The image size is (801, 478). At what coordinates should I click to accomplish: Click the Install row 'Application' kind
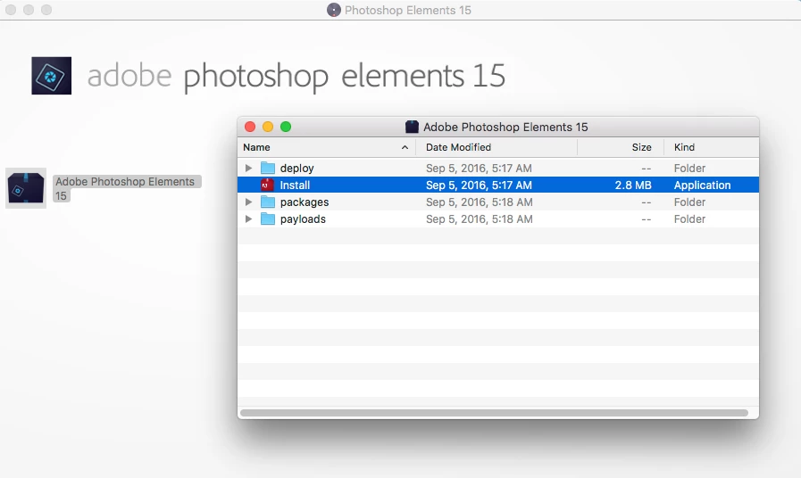point(702,185)
